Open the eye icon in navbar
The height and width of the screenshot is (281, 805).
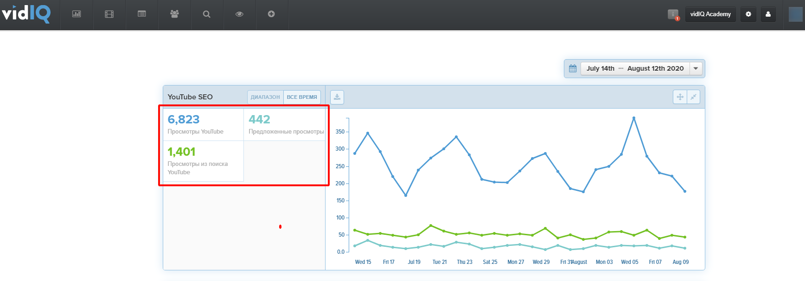[x=239, y=14]
